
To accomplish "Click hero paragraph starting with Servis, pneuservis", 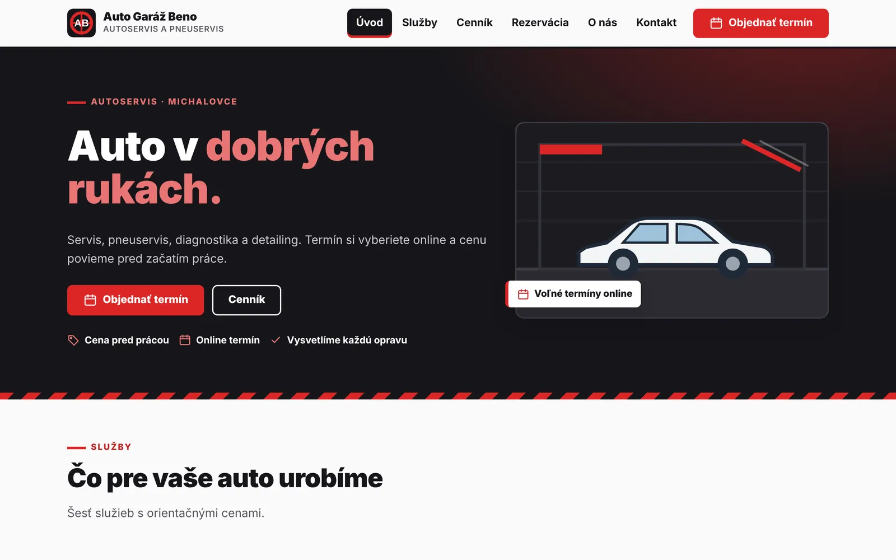I will coord(277,249).
